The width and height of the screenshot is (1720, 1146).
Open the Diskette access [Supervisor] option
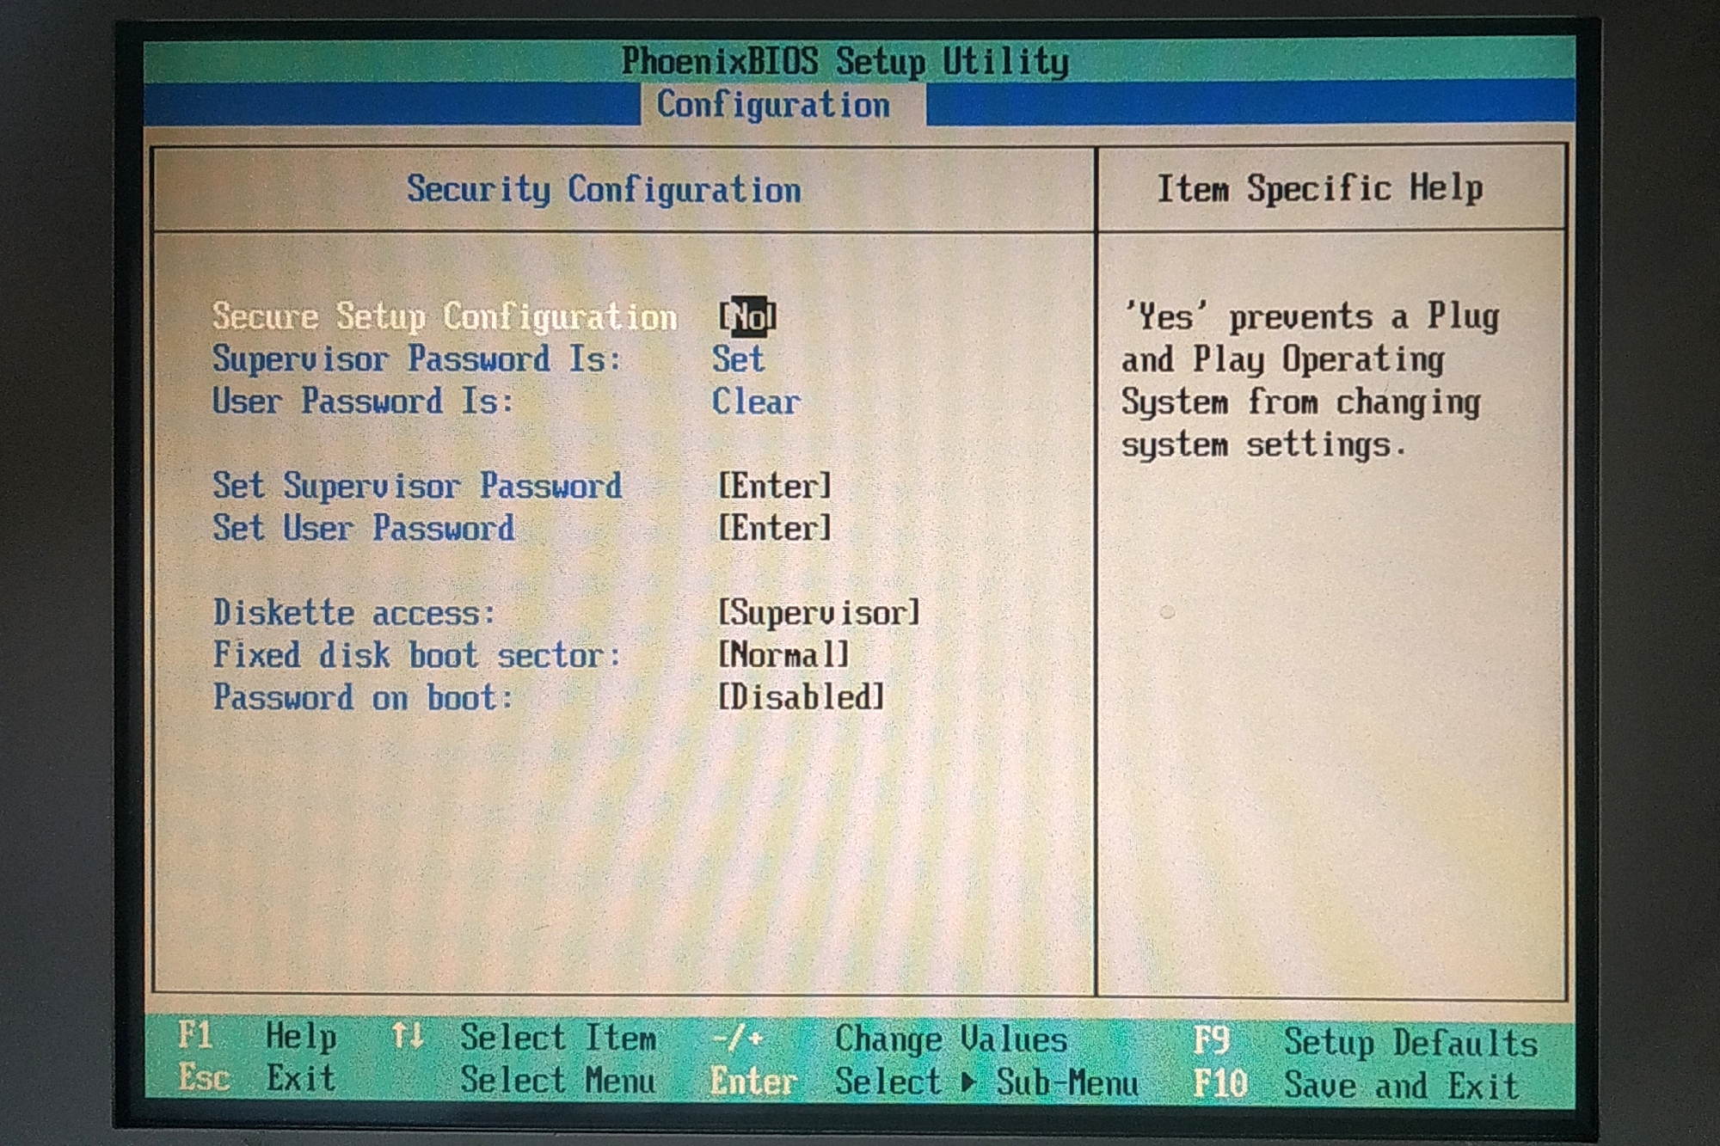(x=819, y=613)
